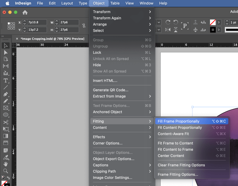
Task: Select the Gap tool
Action: pos(6,66)
